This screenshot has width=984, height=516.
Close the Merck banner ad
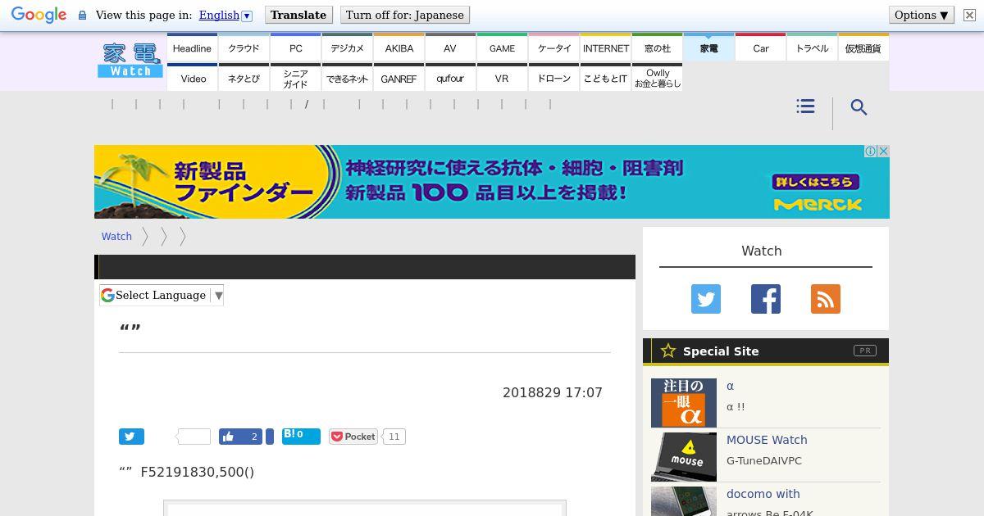click(x=883, y=152)
